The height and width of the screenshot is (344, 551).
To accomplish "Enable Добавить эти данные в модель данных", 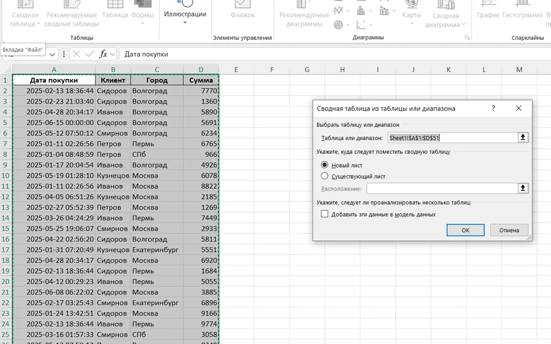I will pos(325,214).
